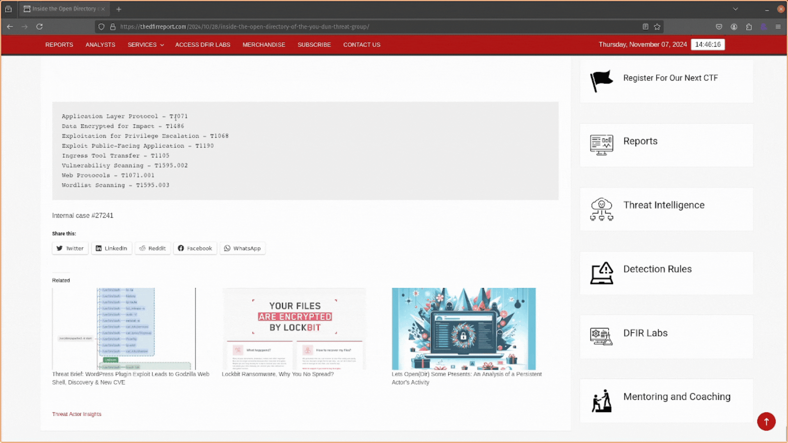Open DFIR Labs section
The height and width of the screenshot is (443, 788).
click(646, 333)
